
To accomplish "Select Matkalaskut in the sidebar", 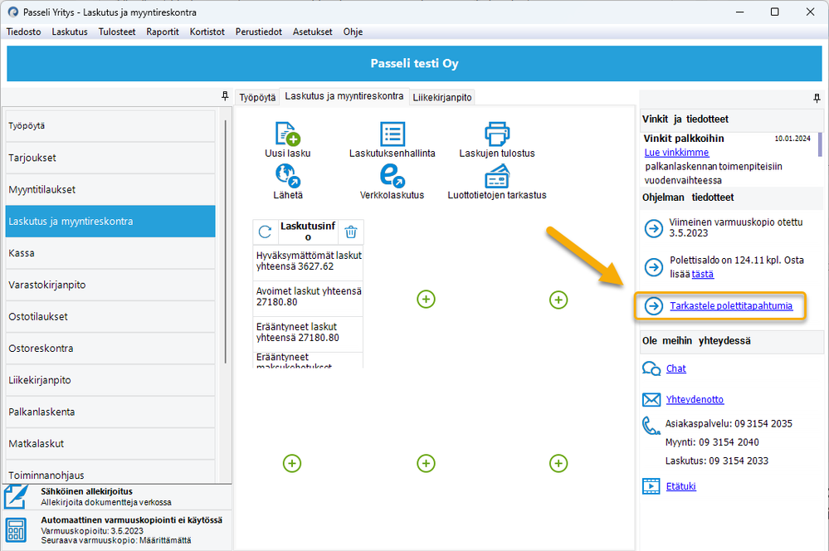I will click(110, 443).
